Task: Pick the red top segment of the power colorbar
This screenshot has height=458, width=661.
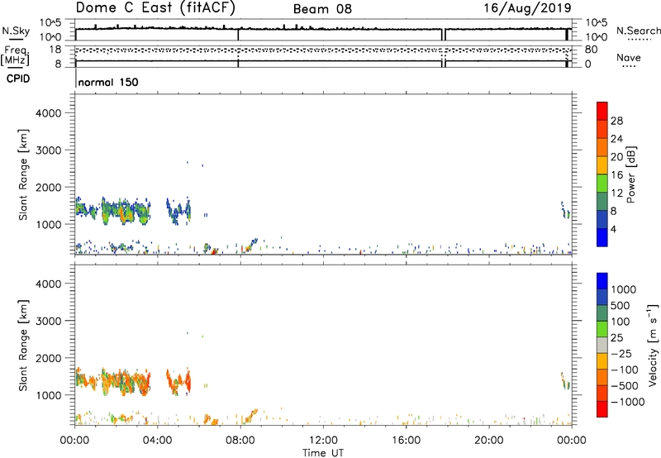Action: [x=602, y=111]
